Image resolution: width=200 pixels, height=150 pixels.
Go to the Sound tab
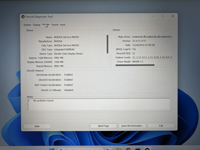pos(55,25)
